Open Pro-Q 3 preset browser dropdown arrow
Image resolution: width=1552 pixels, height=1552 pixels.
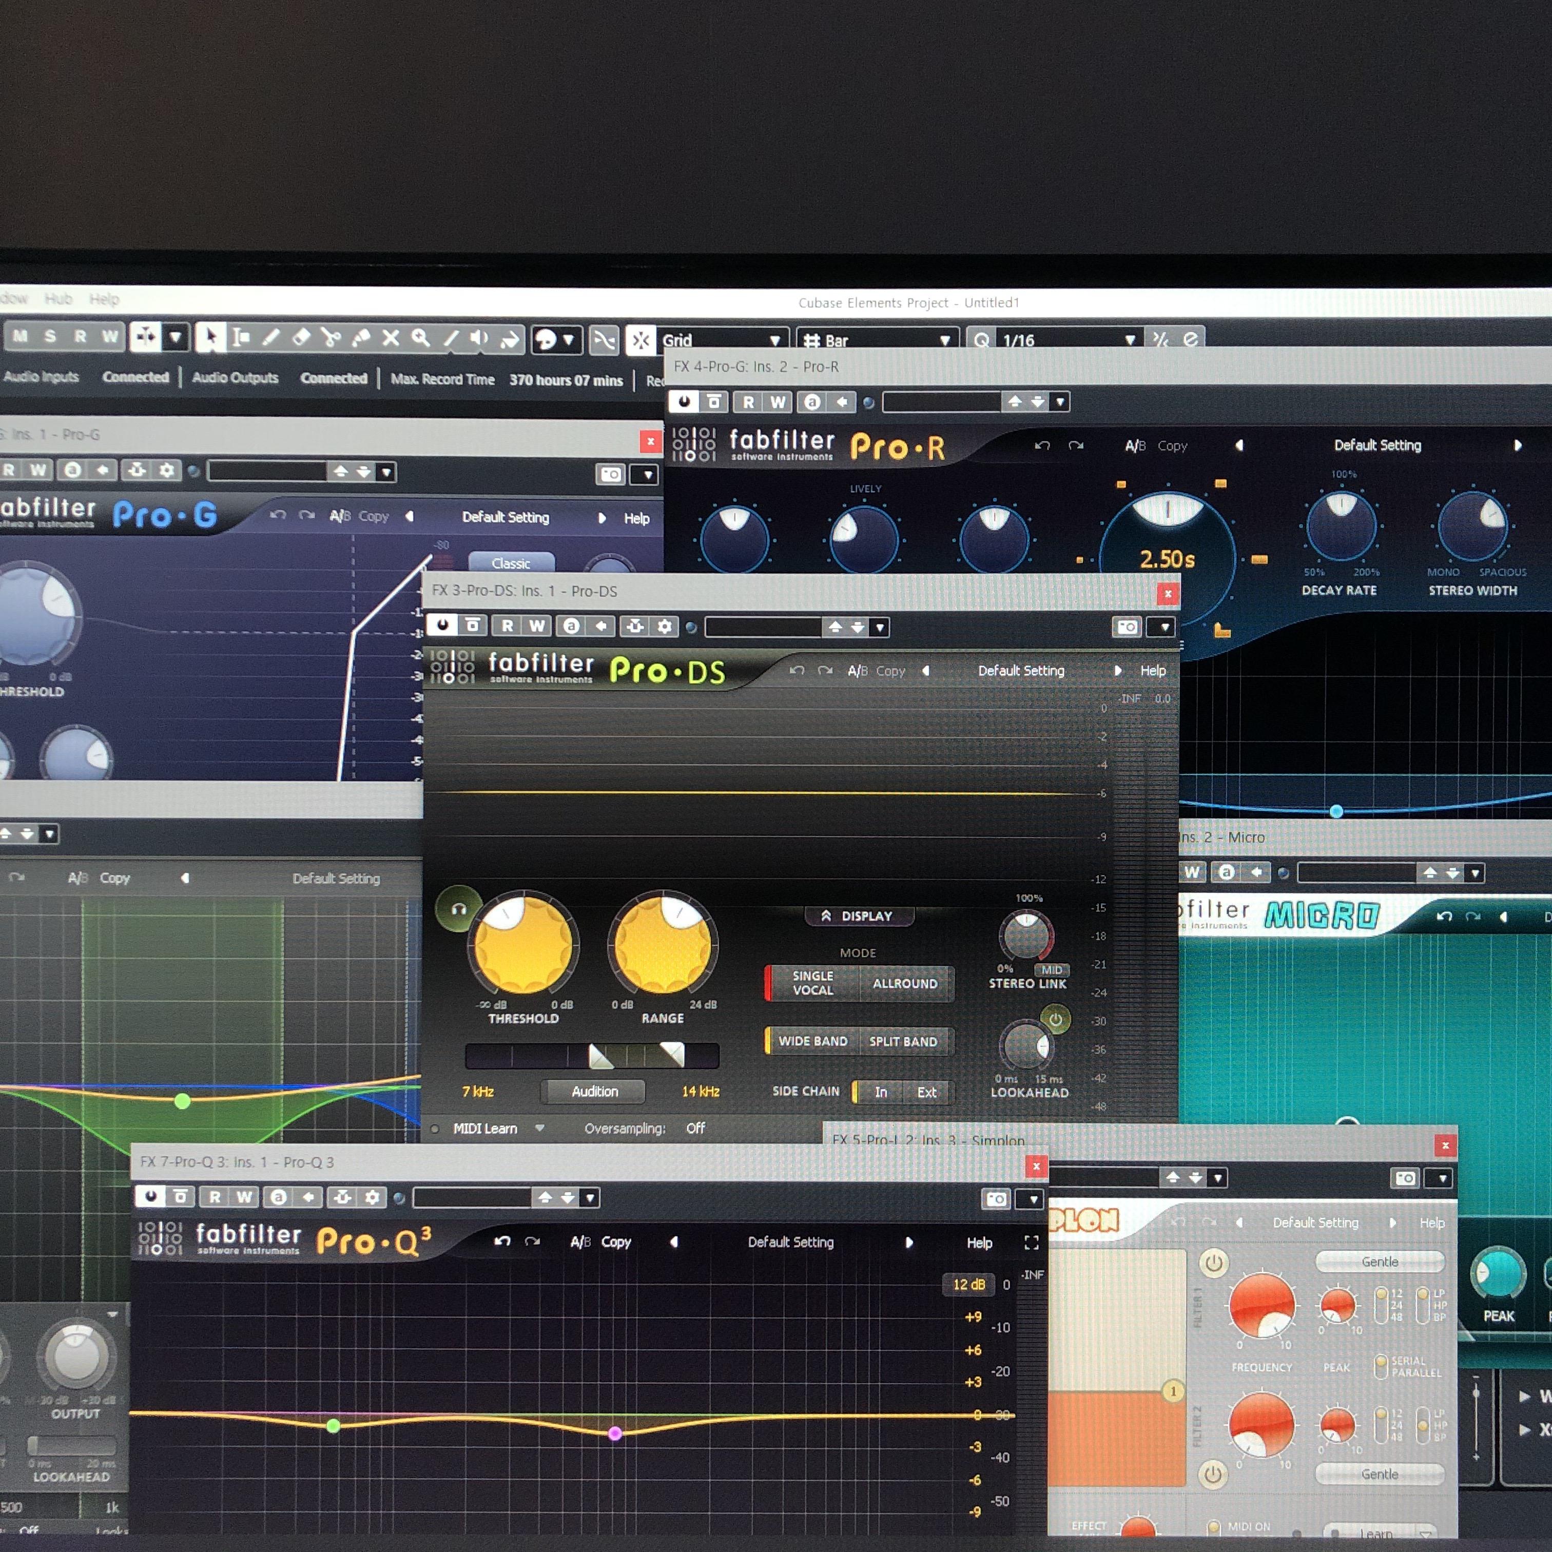[590, 1198]
